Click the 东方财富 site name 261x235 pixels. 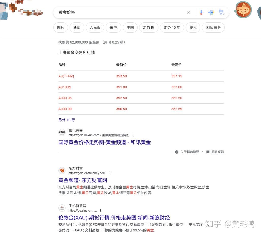(76, 168)
